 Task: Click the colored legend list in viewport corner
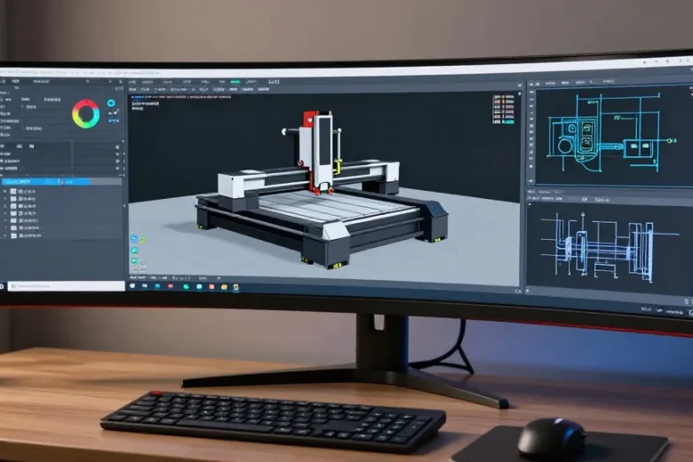coord(504,109)
